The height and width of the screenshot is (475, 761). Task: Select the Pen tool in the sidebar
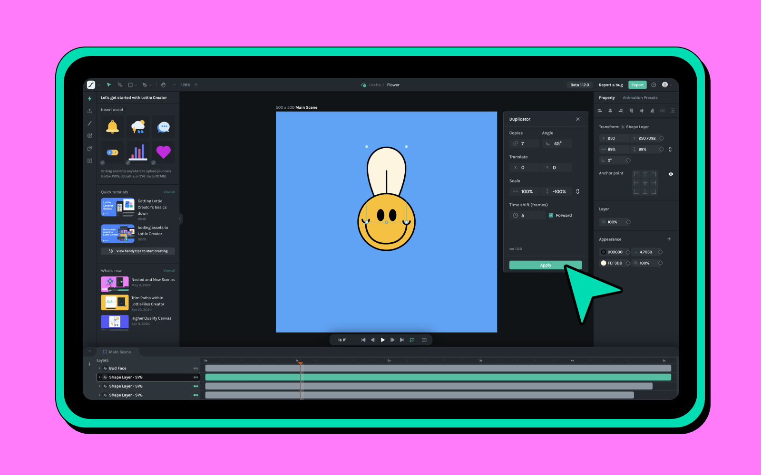pyautogui.click(x=89, y=123)
